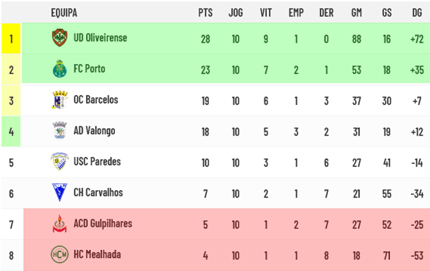Open the HC Mealhada team name

[97, 254]
